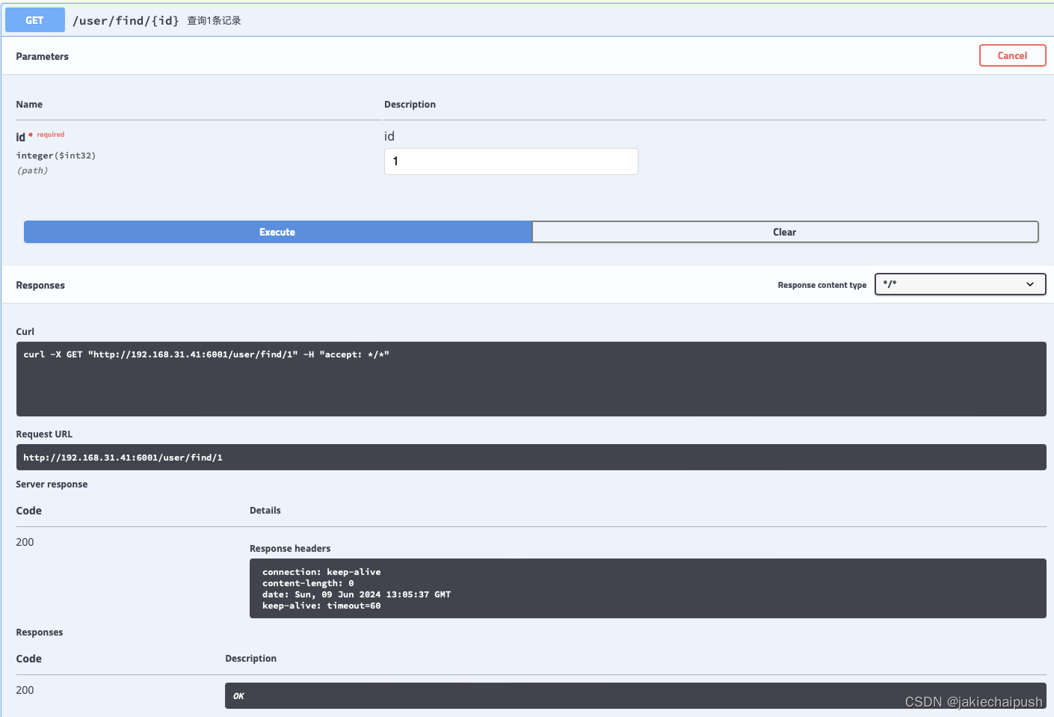The image size is (1054, 717).
Task: Click the Curl section label
Action: click(25, 332)
